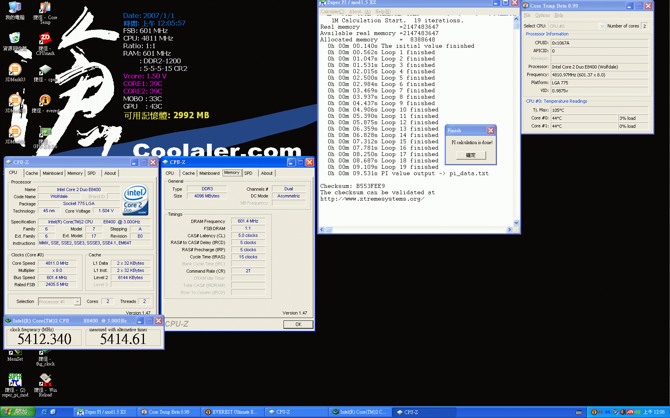Click Super PI vertical scrollbar down arrow
This screenshot has width=670, height=418.
click(x=516, y=223)
